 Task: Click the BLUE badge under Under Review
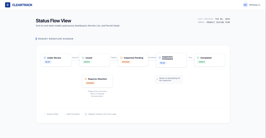pyautogui.click(x=48, y=62)
